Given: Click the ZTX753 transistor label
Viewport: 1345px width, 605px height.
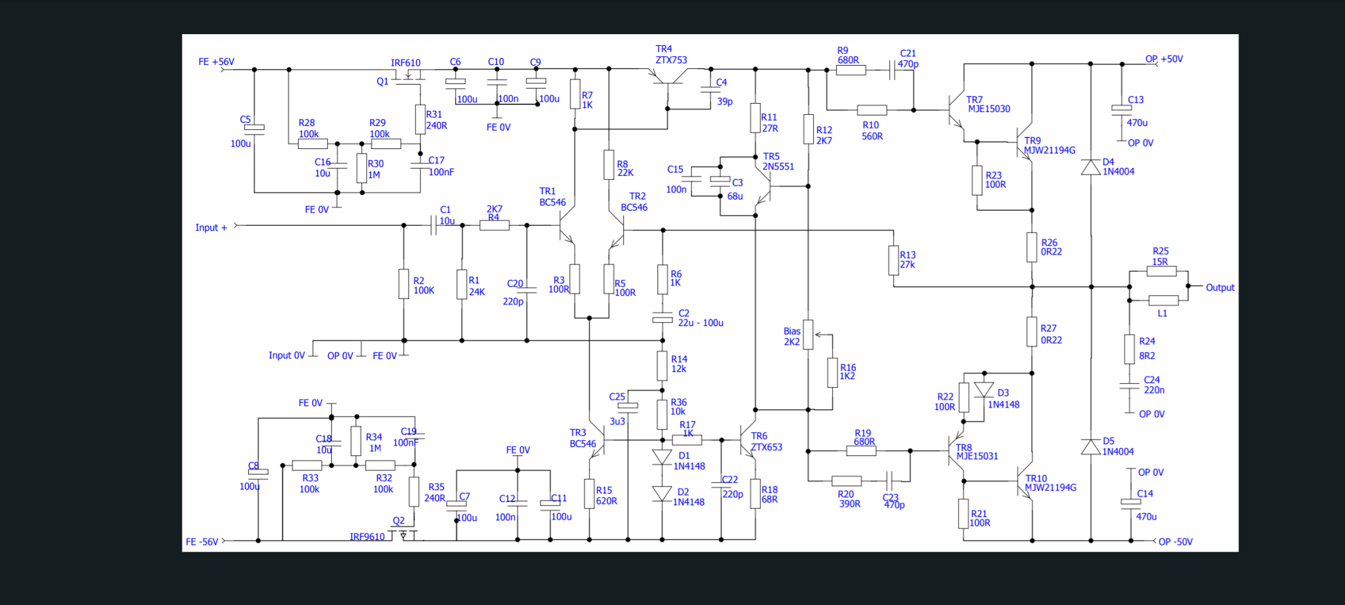Looking at the screenshot, I should pyautogui.click(x=671, y=60).
